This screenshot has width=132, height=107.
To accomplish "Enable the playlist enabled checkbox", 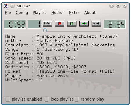I will (8, 99).
